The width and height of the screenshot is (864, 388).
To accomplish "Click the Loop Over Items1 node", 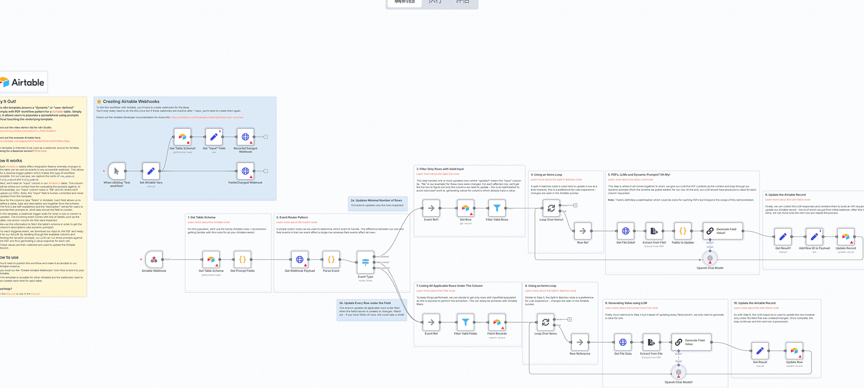I will (551, 208).
